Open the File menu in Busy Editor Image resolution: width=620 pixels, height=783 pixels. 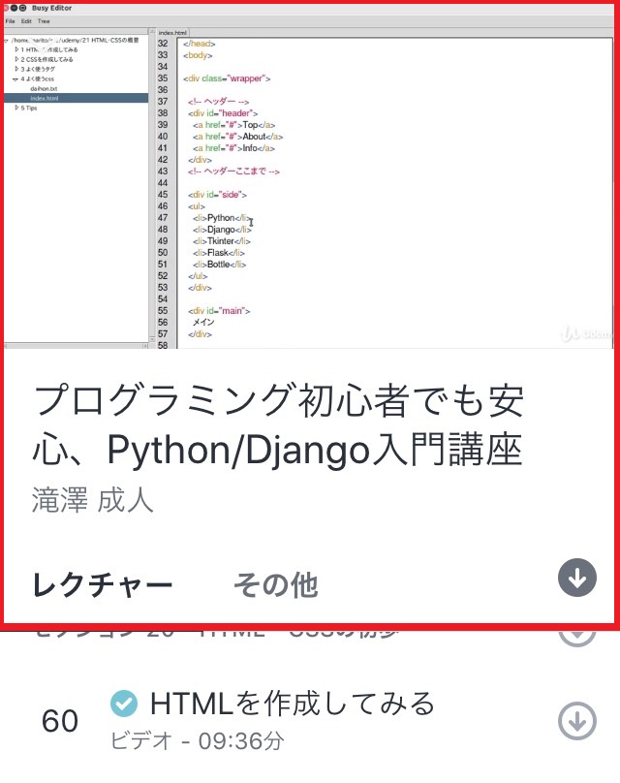click(11, 20)
